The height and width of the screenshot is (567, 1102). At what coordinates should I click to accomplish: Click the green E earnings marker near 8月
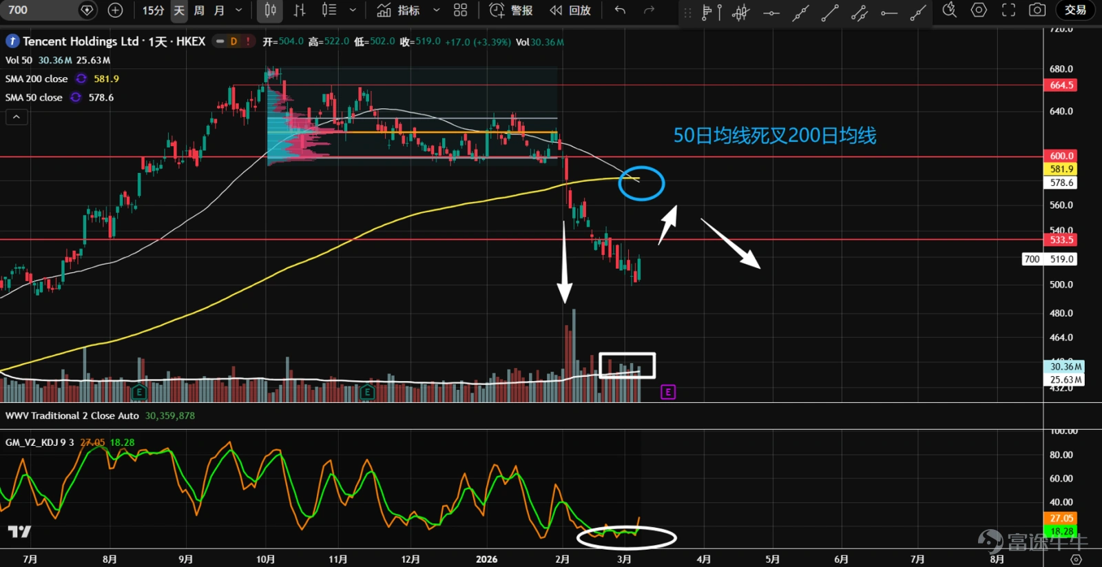[139, 392]
